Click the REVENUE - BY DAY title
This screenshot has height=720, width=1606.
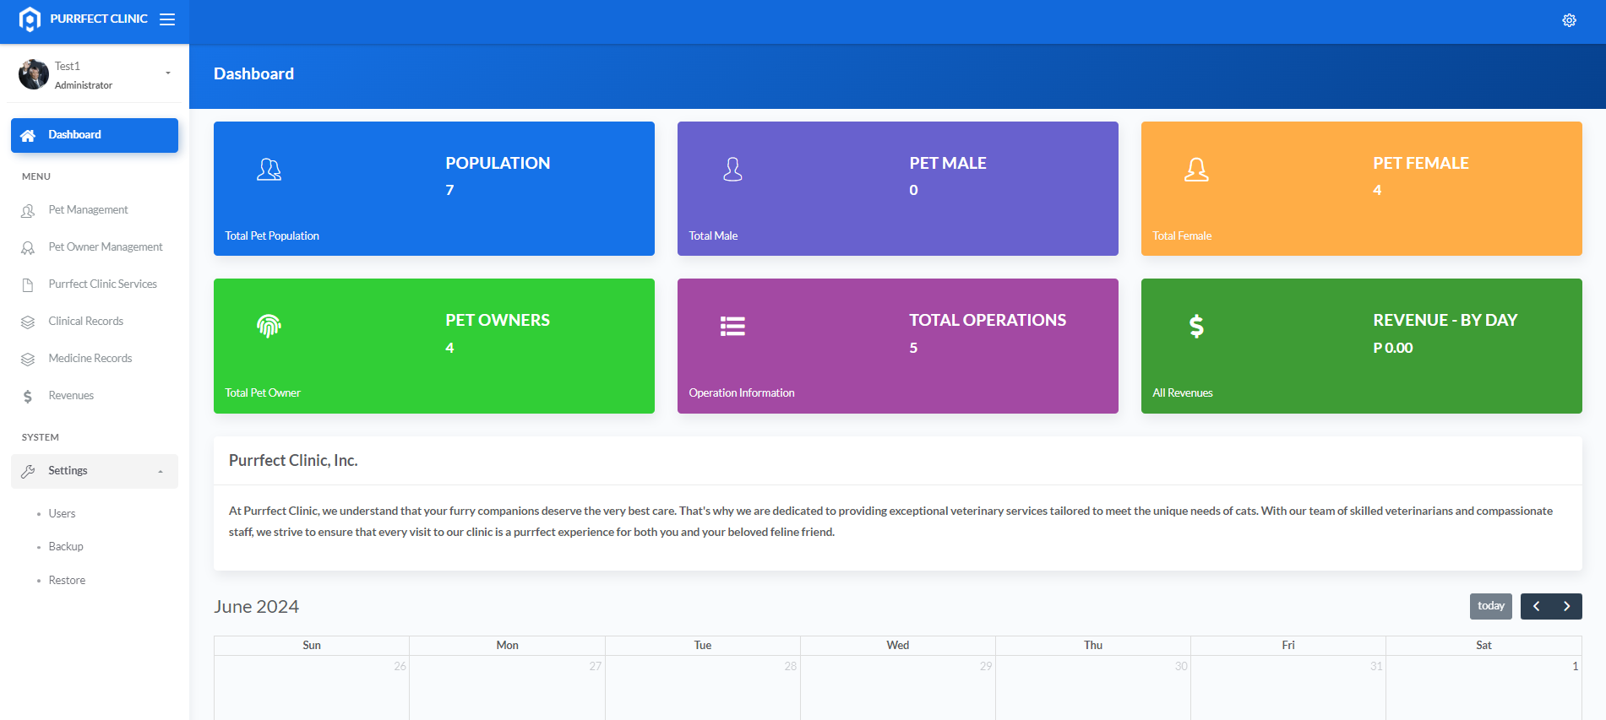coord(1445,320)
